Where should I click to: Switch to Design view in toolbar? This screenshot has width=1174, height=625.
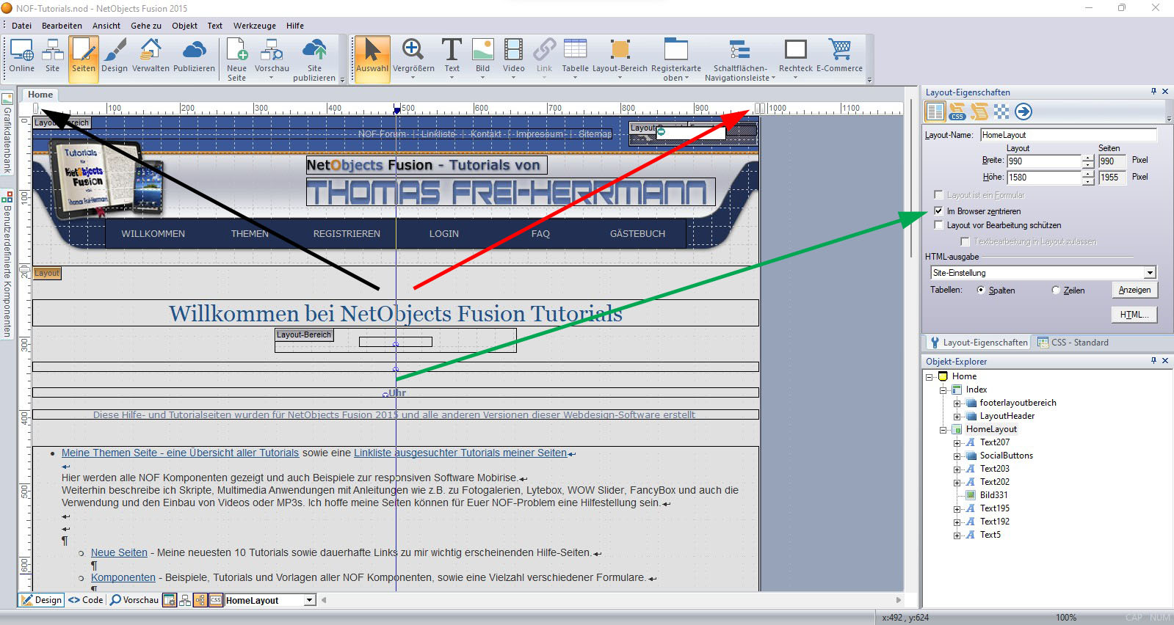[x=115, y=56]
